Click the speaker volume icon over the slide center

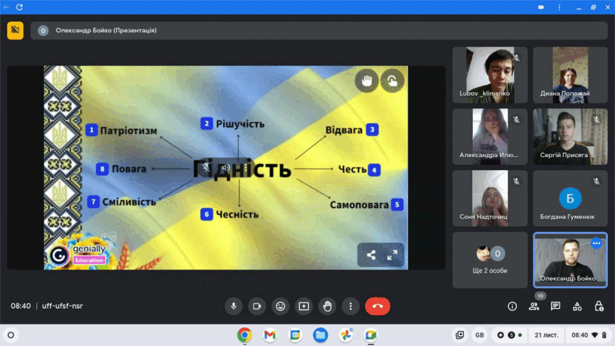226,168
